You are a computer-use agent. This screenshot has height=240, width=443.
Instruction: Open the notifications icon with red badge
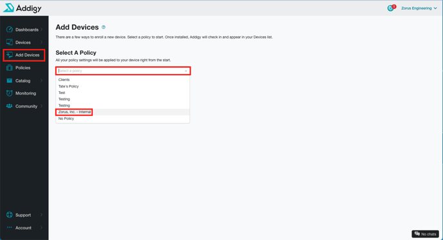point(391,8)
